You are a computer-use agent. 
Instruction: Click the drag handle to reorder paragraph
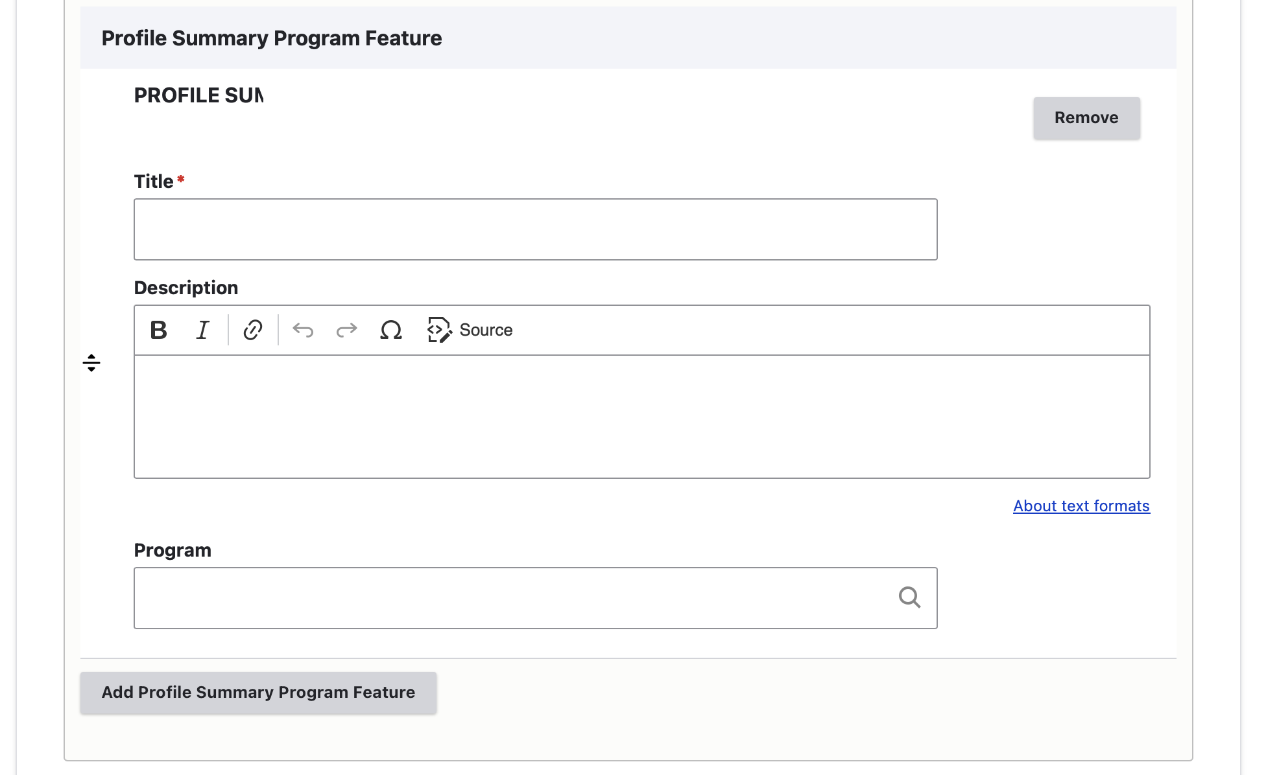[x=91, y=363]
